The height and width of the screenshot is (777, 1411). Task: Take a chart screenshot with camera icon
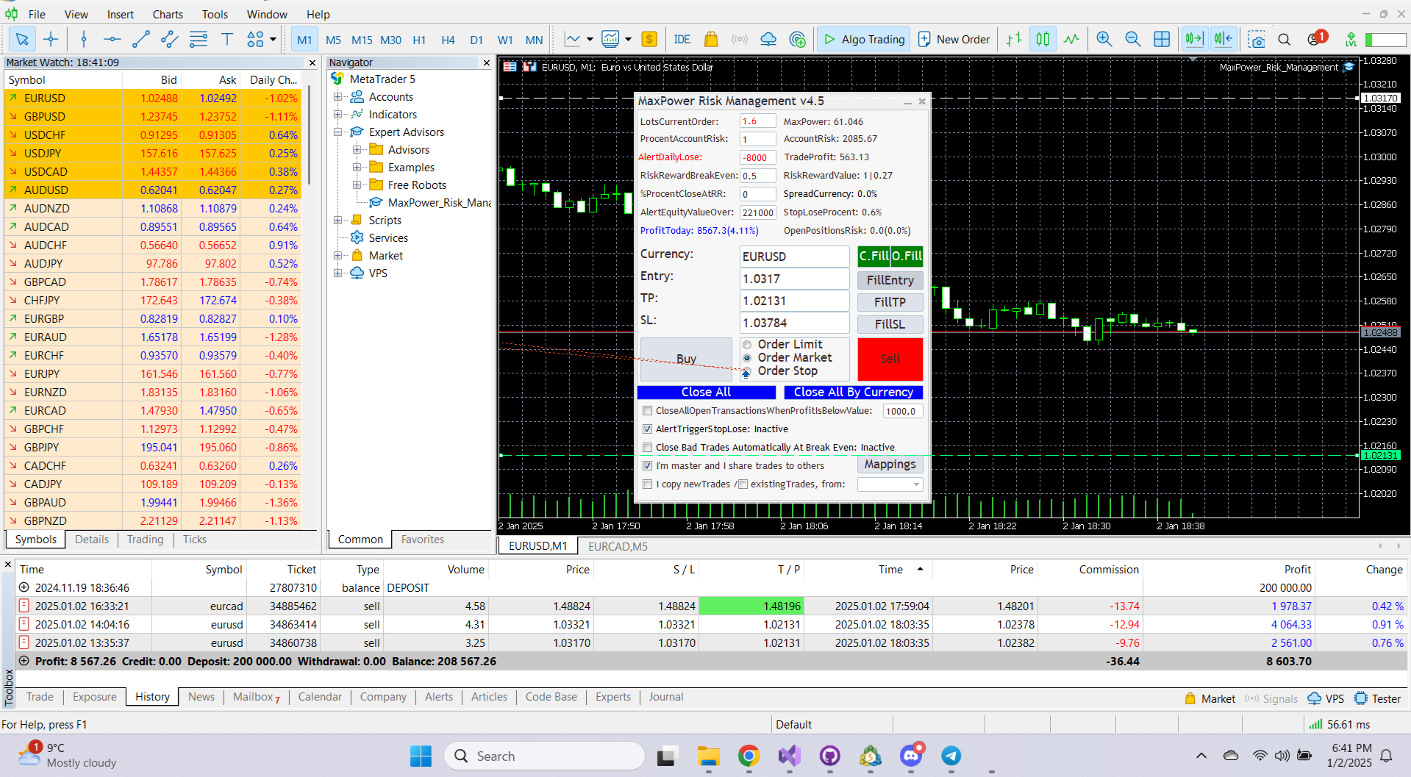(x=1257, y=39)
